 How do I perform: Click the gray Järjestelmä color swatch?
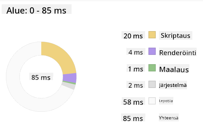[x=152, y=84]
